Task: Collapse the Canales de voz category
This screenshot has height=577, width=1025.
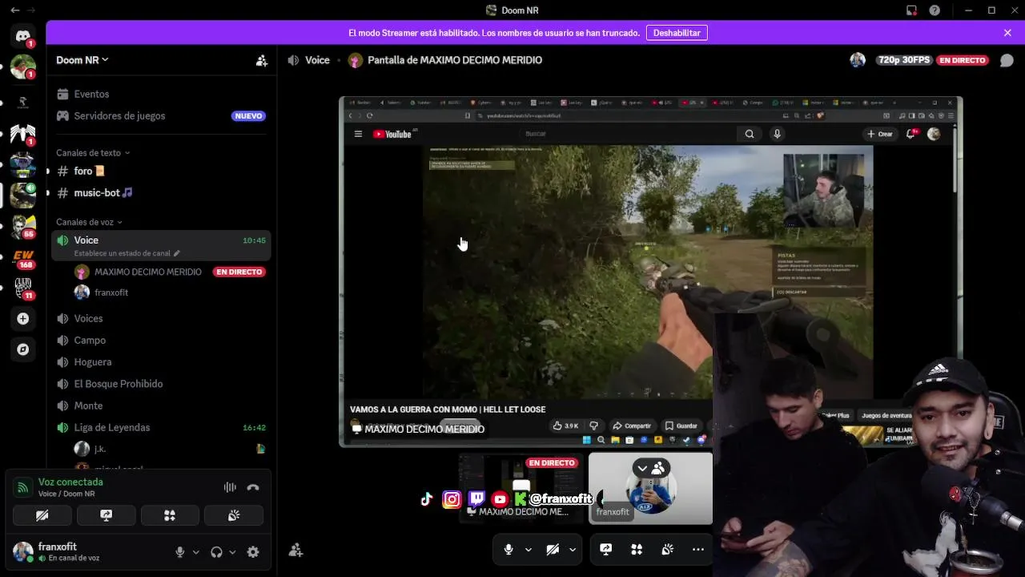Action: pyautogui.click(x=89, y=222)
